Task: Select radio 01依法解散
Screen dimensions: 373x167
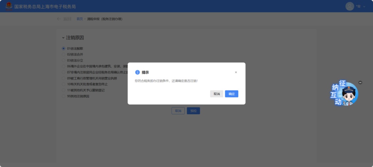Action: pos(64,49)
